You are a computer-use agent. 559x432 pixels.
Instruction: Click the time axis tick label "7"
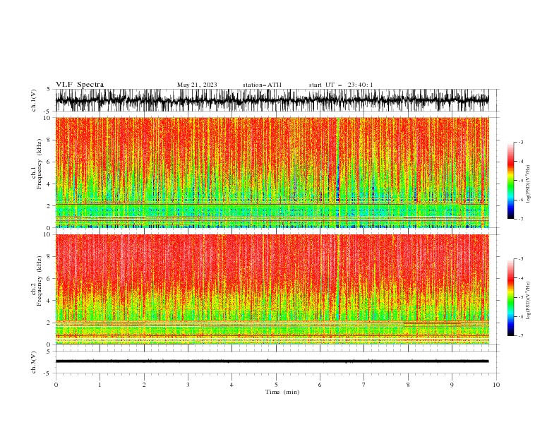[x=364, y=385]
